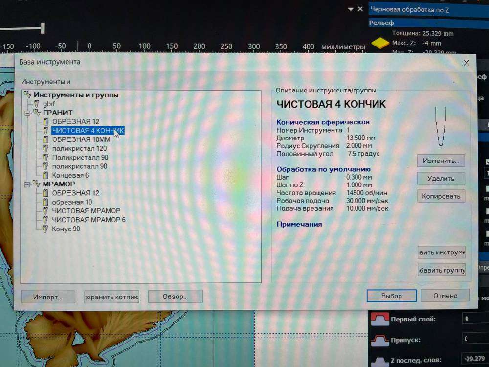Select ЧИСТОВАЯ МРАМОР tool in the list
Screen dimensions: 489x367
86,211
